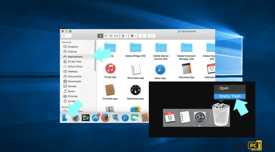Open App Store icon in Dock
This screenshot has width=275, height=152.
tap(95, 117)
